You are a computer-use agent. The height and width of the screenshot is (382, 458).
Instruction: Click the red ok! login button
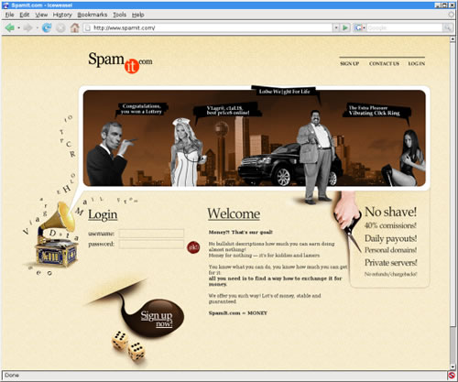point(193,247)
